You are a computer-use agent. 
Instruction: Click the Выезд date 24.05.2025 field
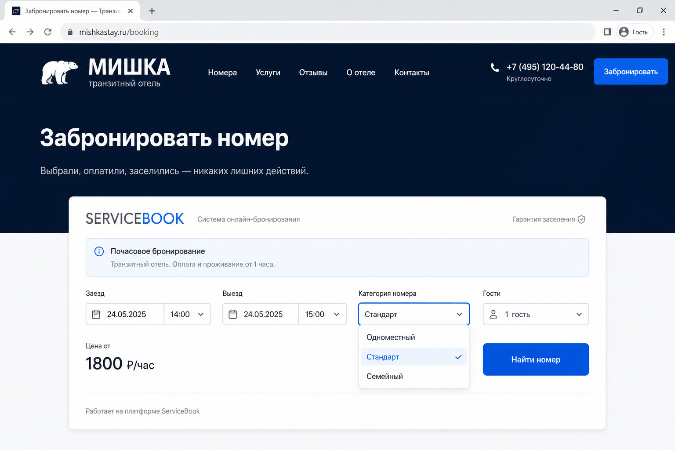pos(261,314)
